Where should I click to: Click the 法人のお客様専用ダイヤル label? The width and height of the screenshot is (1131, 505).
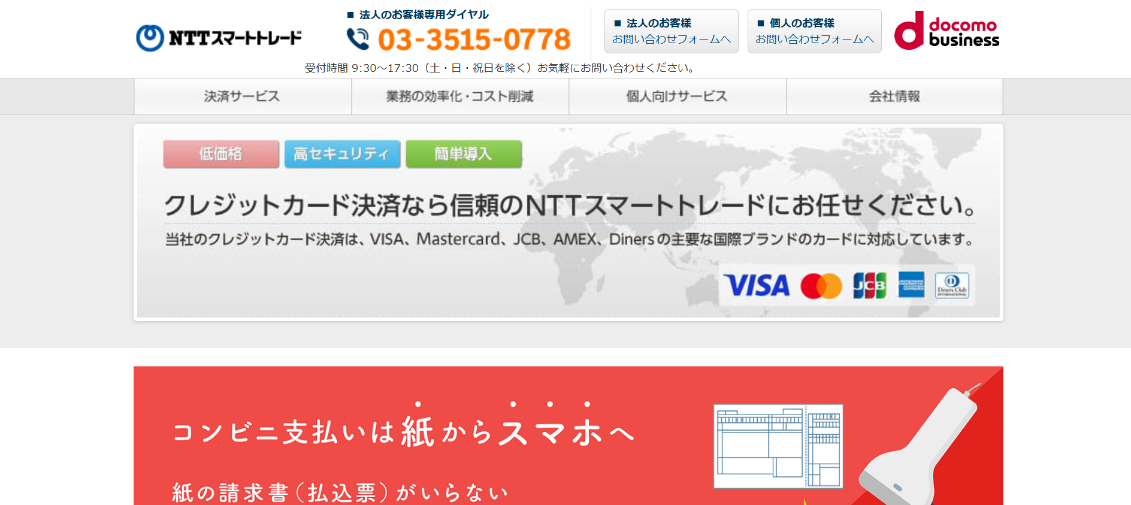pyautogui.click(x=418, y=14)
